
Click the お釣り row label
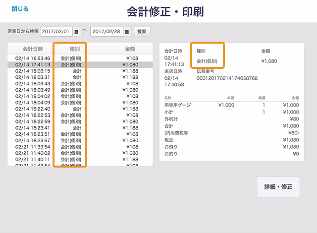(171, 154)
